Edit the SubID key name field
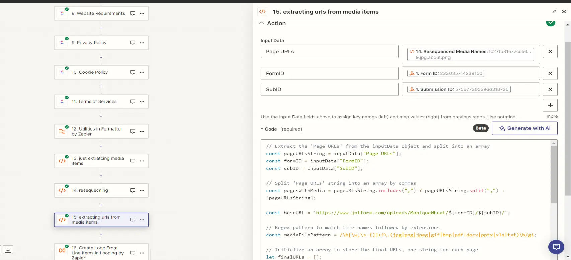The image size is (571, 260). [330, 89]
